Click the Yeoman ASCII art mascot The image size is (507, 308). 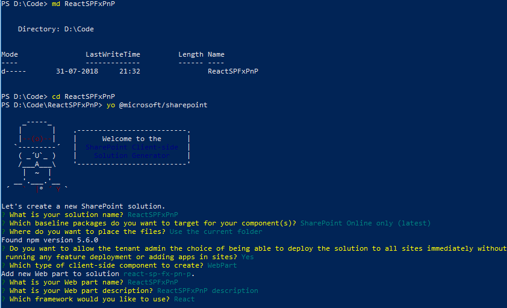click(x=37, y=157)
